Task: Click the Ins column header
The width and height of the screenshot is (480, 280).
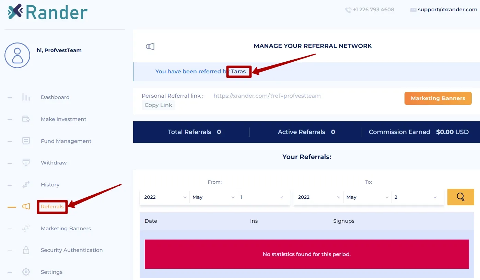Action: coord(254,221)
